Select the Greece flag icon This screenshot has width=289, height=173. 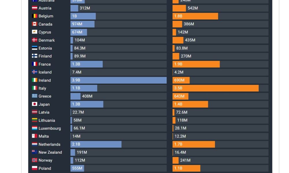pos(34,96)
